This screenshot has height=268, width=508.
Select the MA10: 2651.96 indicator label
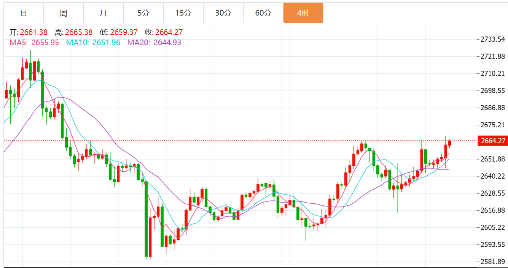point(93,43)
